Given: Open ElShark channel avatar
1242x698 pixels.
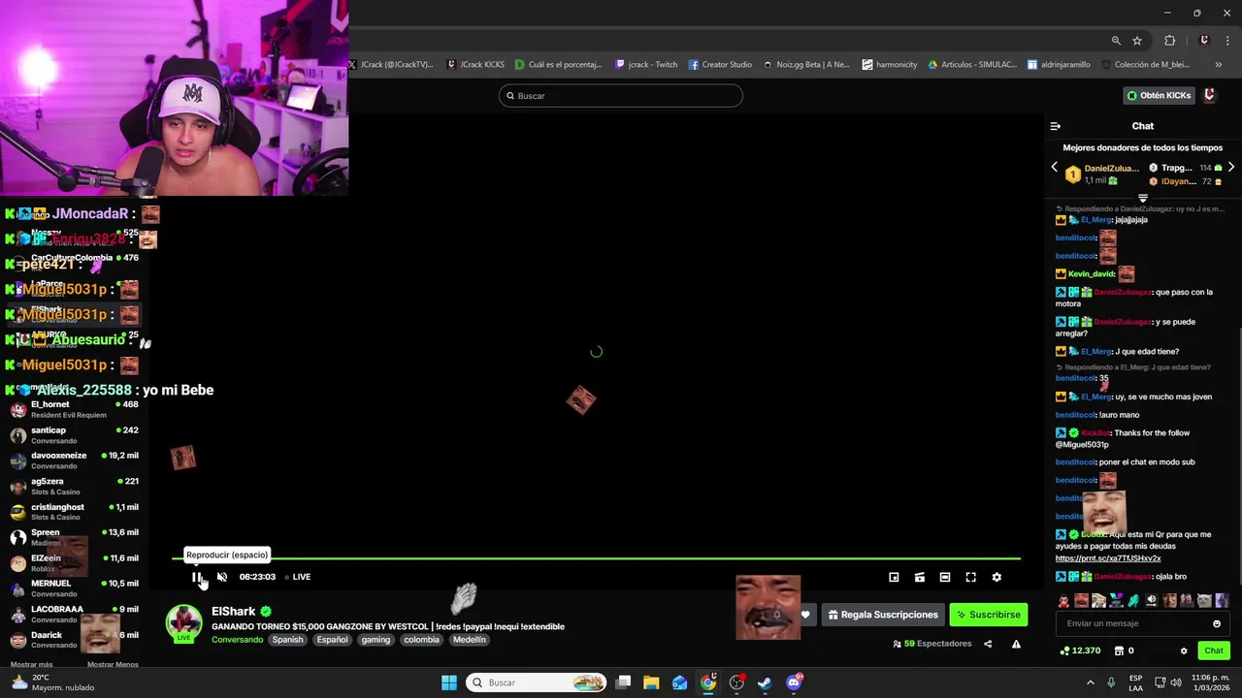Looking at the screenshot, I should click(x=183, y=622).
